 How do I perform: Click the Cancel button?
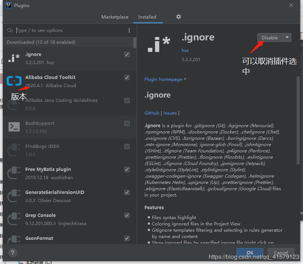tap(281, 253)
